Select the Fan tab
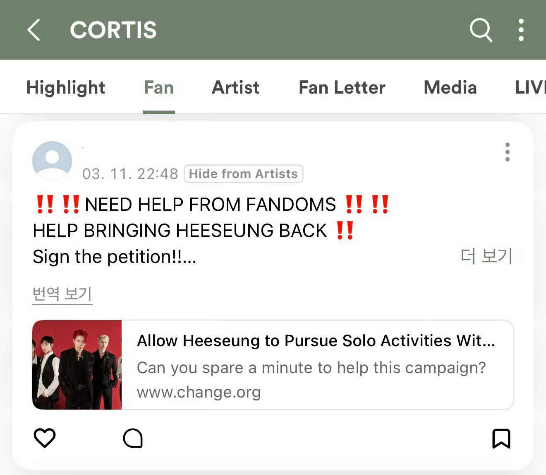546x475 pixels. (159, 88)
